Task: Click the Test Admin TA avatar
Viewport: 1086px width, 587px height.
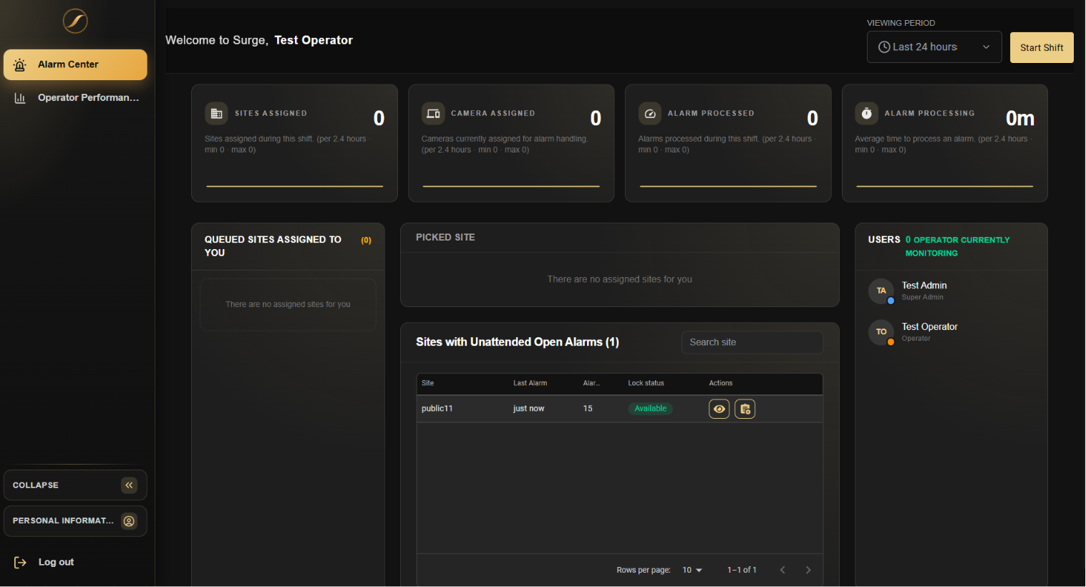Action: point(881,291)
